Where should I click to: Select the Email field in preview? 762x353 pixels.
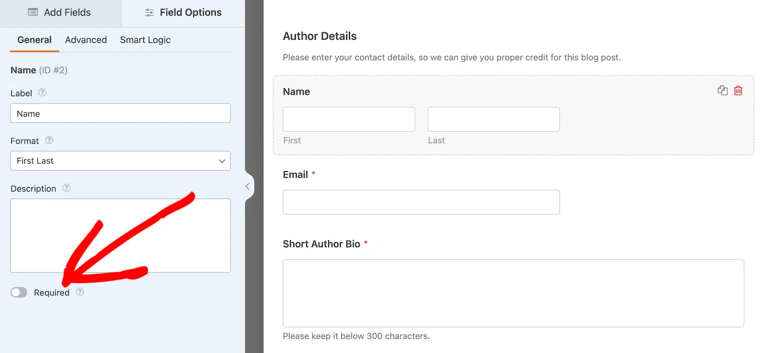coord(421,202)
